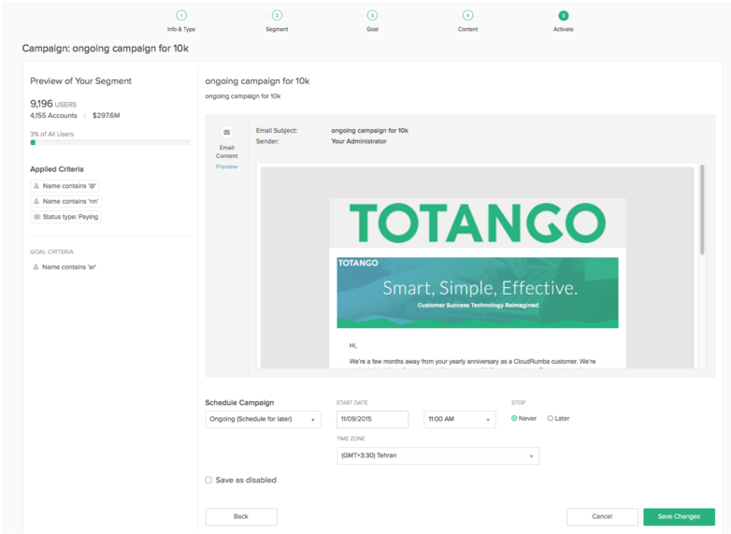Open the email Preview link
The height and width of the screenshot is (534, 731).
[226, 166]
